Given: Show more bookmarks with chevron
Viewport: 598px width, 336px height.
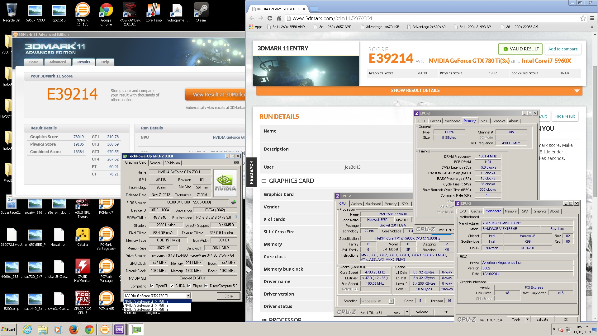Looking at the screenshot, I should click(592, 27).
